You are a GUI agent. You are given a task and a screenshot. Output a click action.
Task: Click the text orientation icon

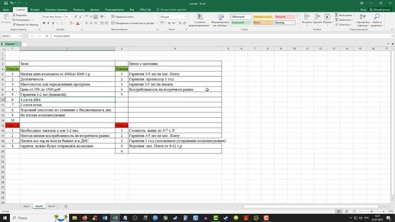[x=102, y=17]
